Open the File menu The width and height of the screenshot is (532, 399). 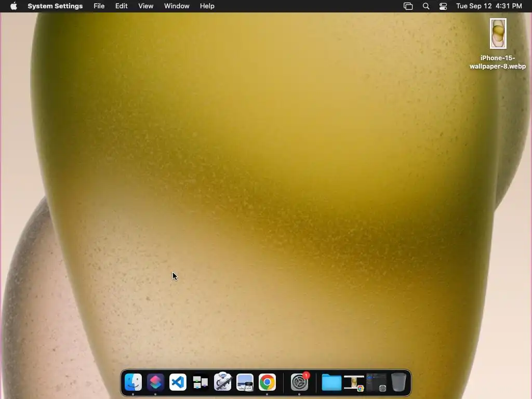click(99, 6)
